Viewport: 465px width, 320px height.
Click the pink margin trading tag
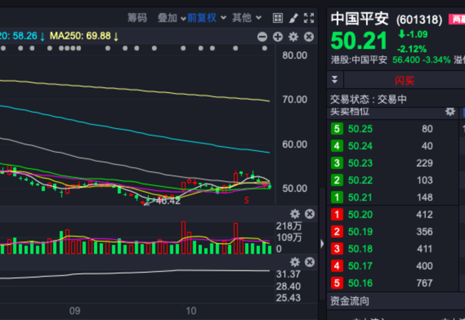click(x=457, y=19)
